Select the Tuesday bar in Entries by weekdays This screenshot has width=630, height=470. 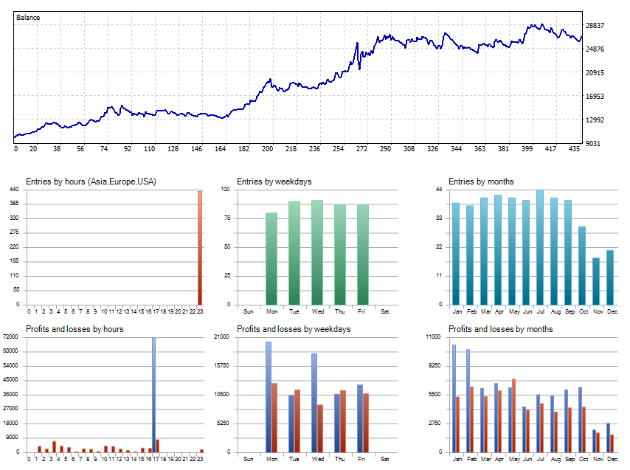294,253
